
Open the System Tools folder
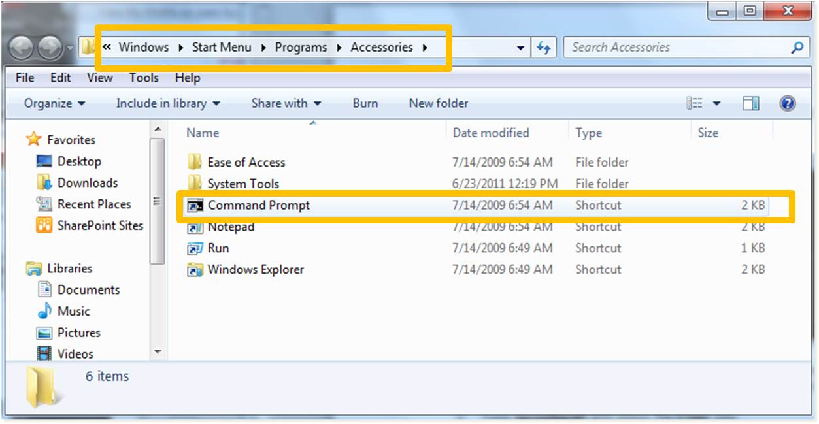(x=242, y=184)
